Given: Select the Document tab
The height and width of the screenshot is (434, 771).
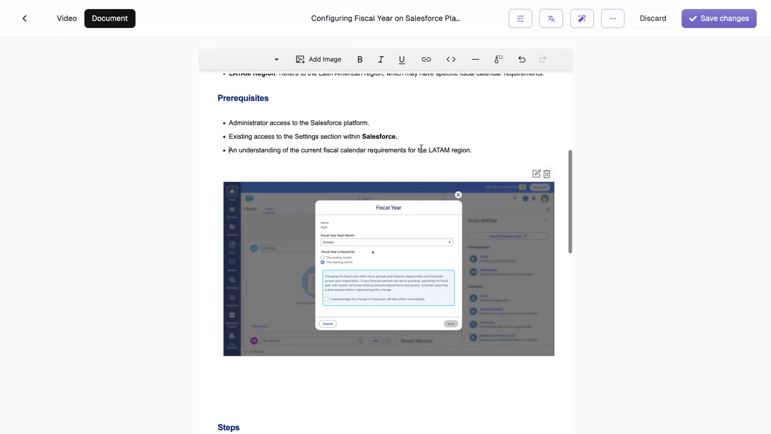Looking at the screenshot, I should tap(110, 19).
